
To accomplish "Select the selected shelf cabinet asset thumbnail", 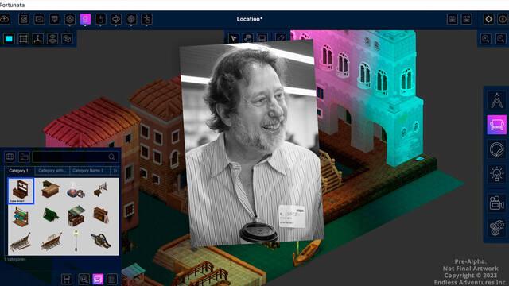I will [x=21, y=191].
